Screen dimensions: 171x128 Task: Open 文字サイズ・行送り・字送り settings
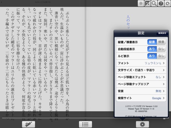pos(141,70)
